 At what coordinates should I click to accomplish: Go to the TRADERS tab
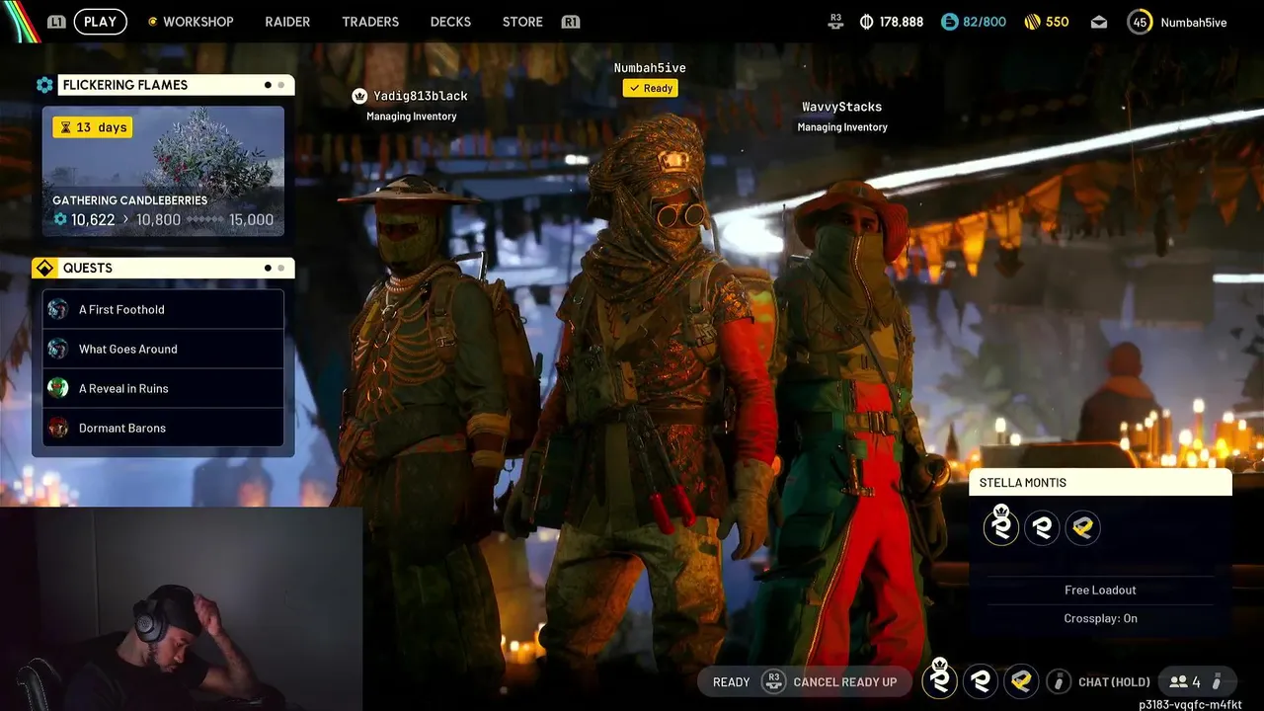(x=370, y=22)
